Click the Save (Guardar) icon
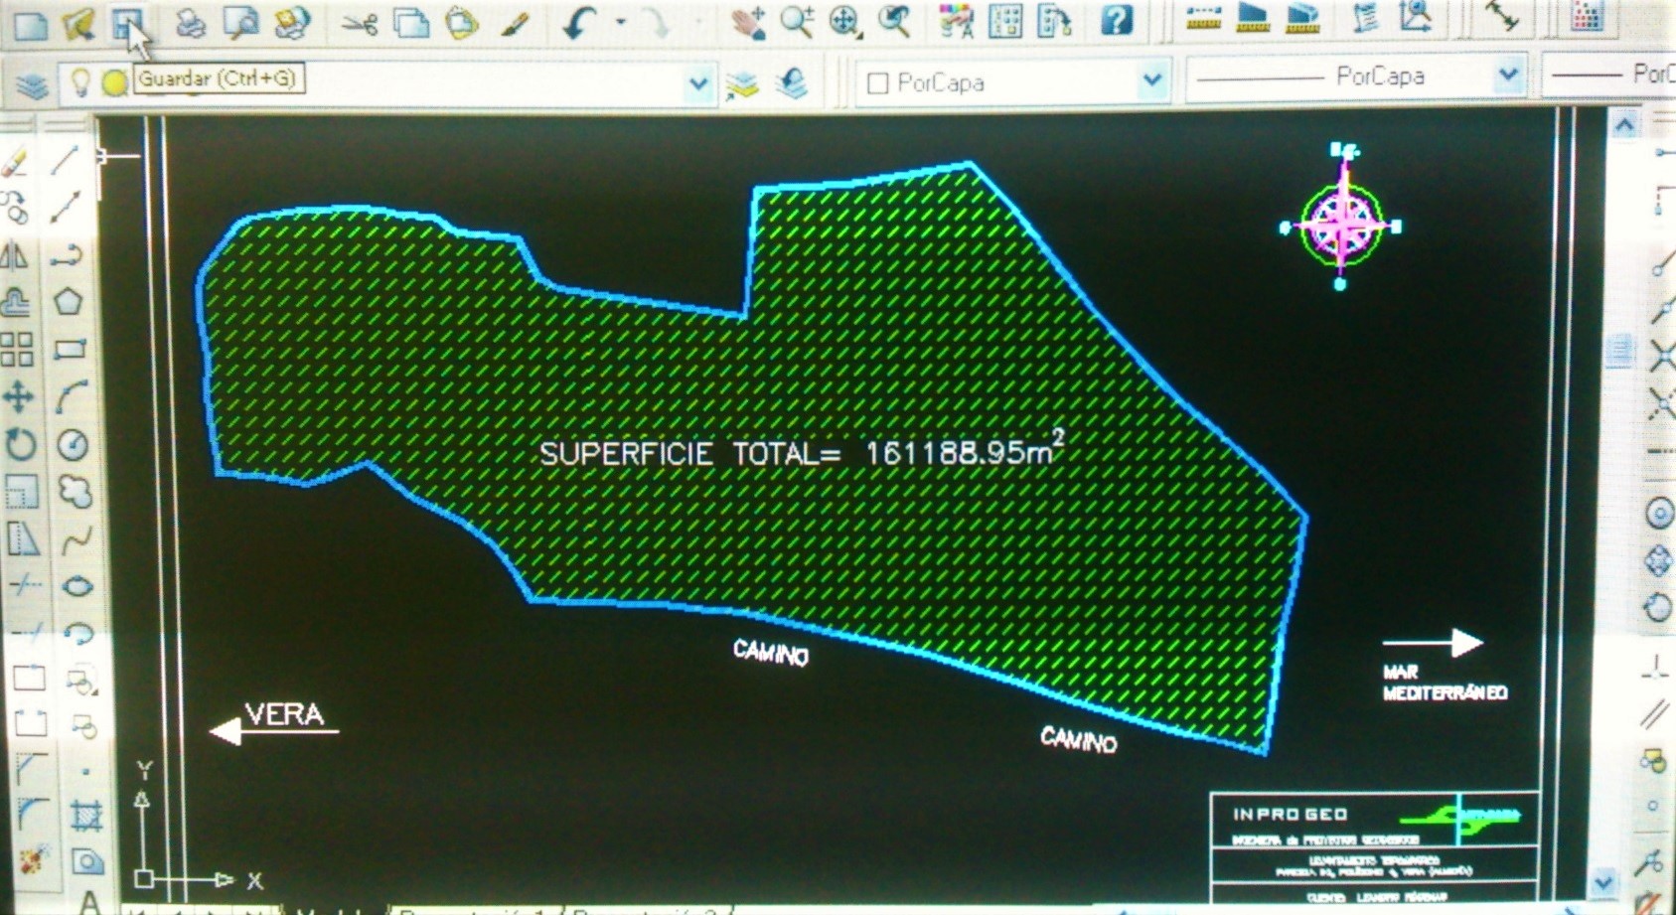Image resolution: width=1676 pixels, height=915 pixels. click(127, 22)
